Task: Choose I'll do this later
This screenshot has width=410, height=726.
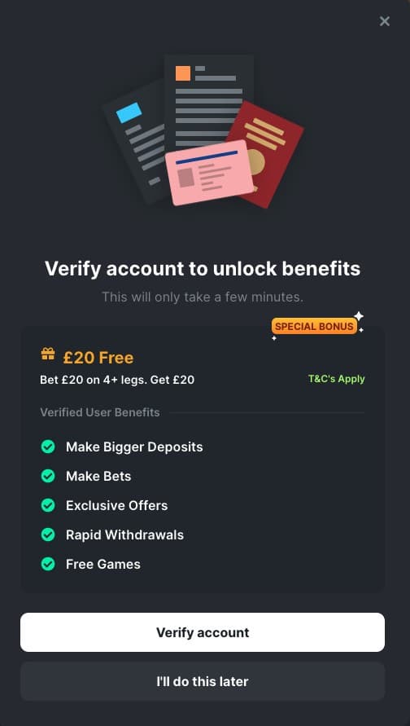Action: tap(203, 681)
